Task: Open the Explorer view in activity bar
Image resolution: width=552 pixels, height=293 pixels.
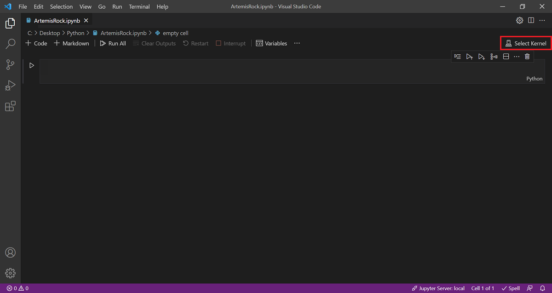Action: (10, 23)
